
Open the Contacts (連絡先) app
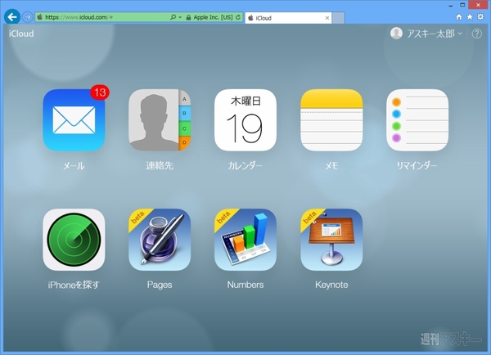coord(160,120)
